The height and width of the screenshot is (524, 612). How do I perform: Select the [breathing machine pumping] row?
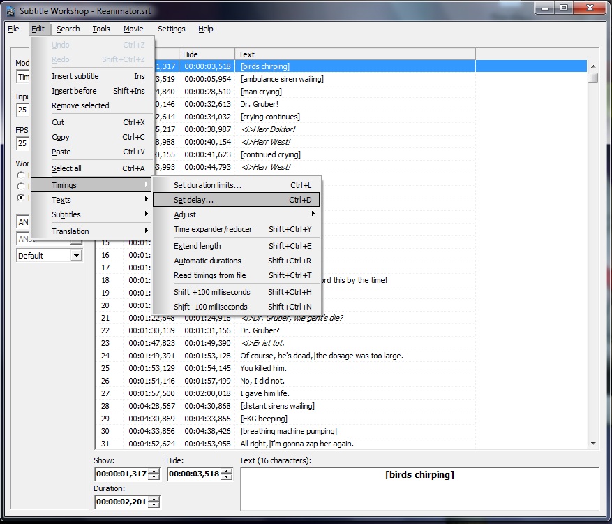coord(341,431)
